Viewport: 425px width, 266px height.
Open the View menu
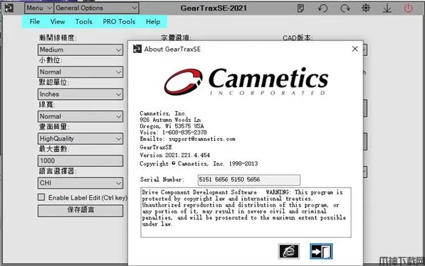57,22
